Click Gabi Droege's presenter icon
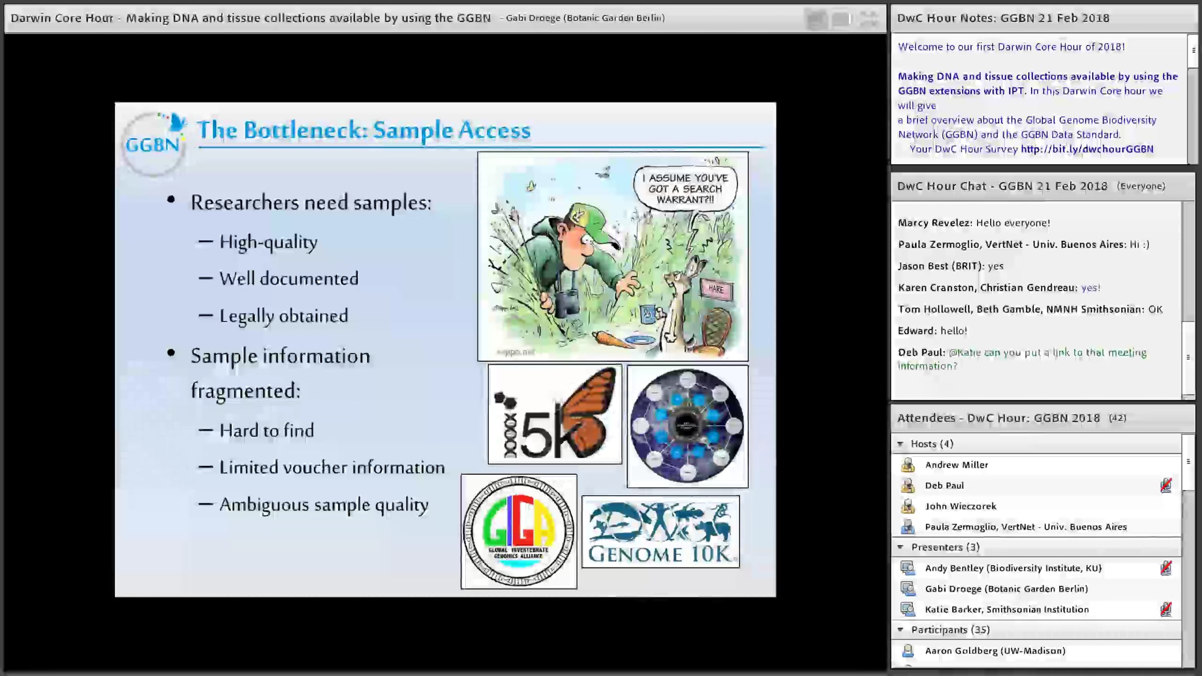The image size is (1202, 676). tap(908, 588)
